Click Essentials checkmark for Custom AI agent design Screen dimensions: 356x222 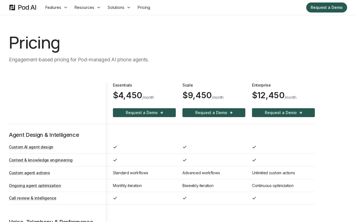pyautogui.click(x=115, y=147)
